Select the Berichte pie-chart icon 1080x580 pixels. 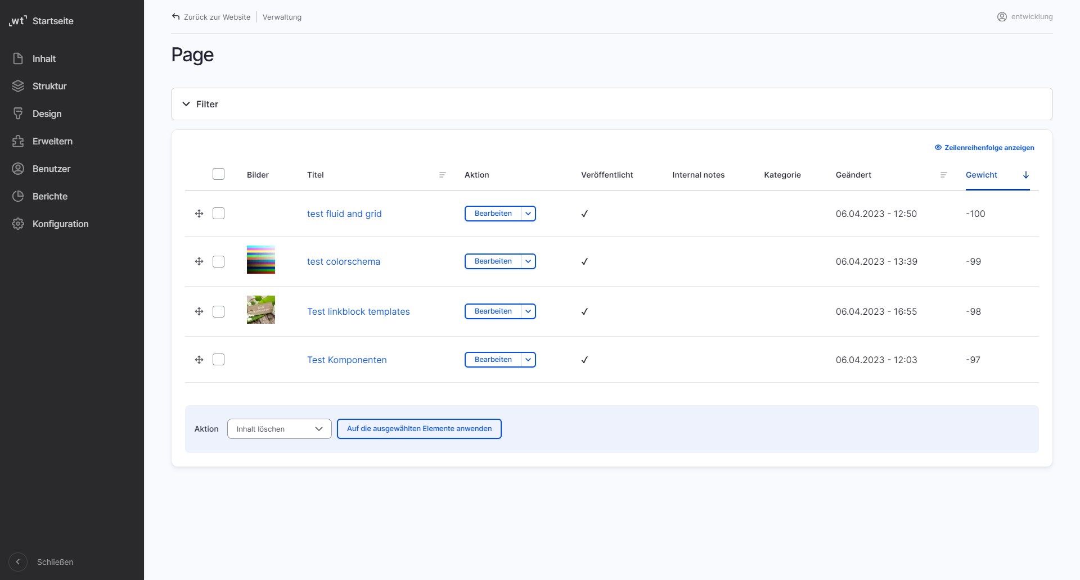coord(17,196)
